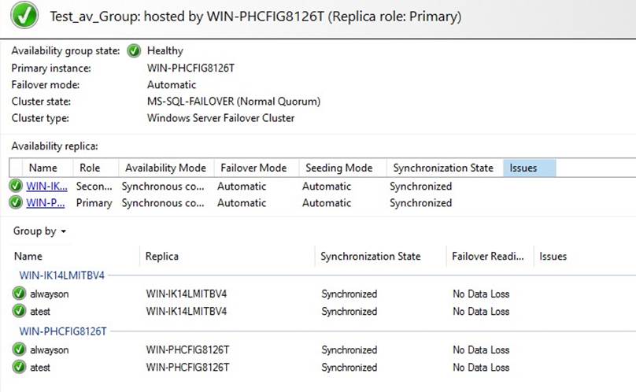Screen dimensions: 636x392
Task: Click the green check beside Availability group state
Action: (x=134, y=51)
